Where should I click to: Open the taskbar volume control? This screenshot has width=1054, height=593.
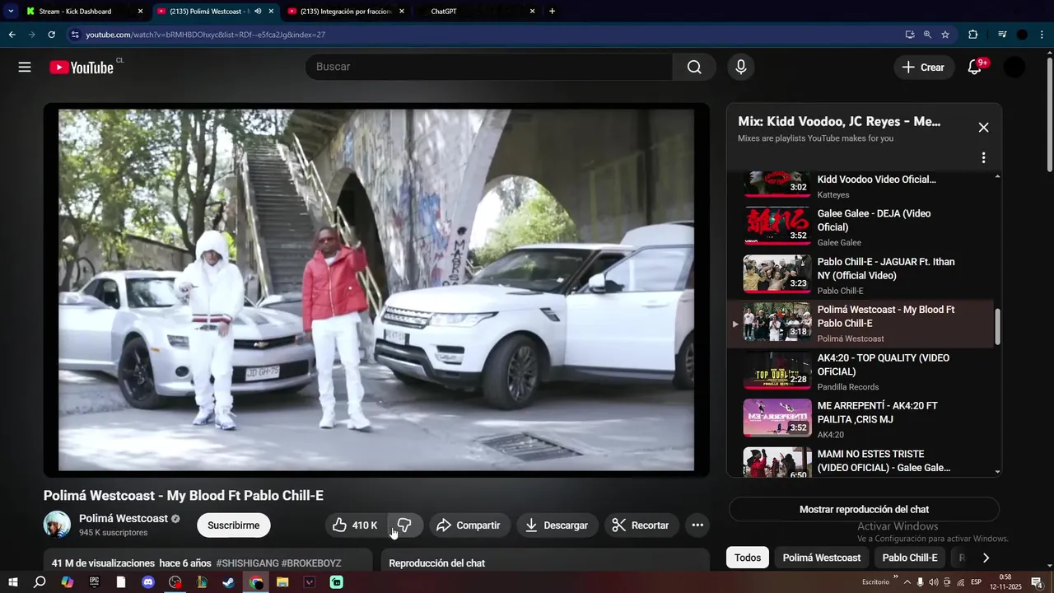934,582
